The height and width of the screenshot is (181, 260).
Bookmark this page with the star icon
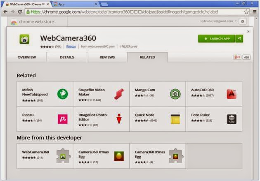pyautogui.click(x=246, y=12)
